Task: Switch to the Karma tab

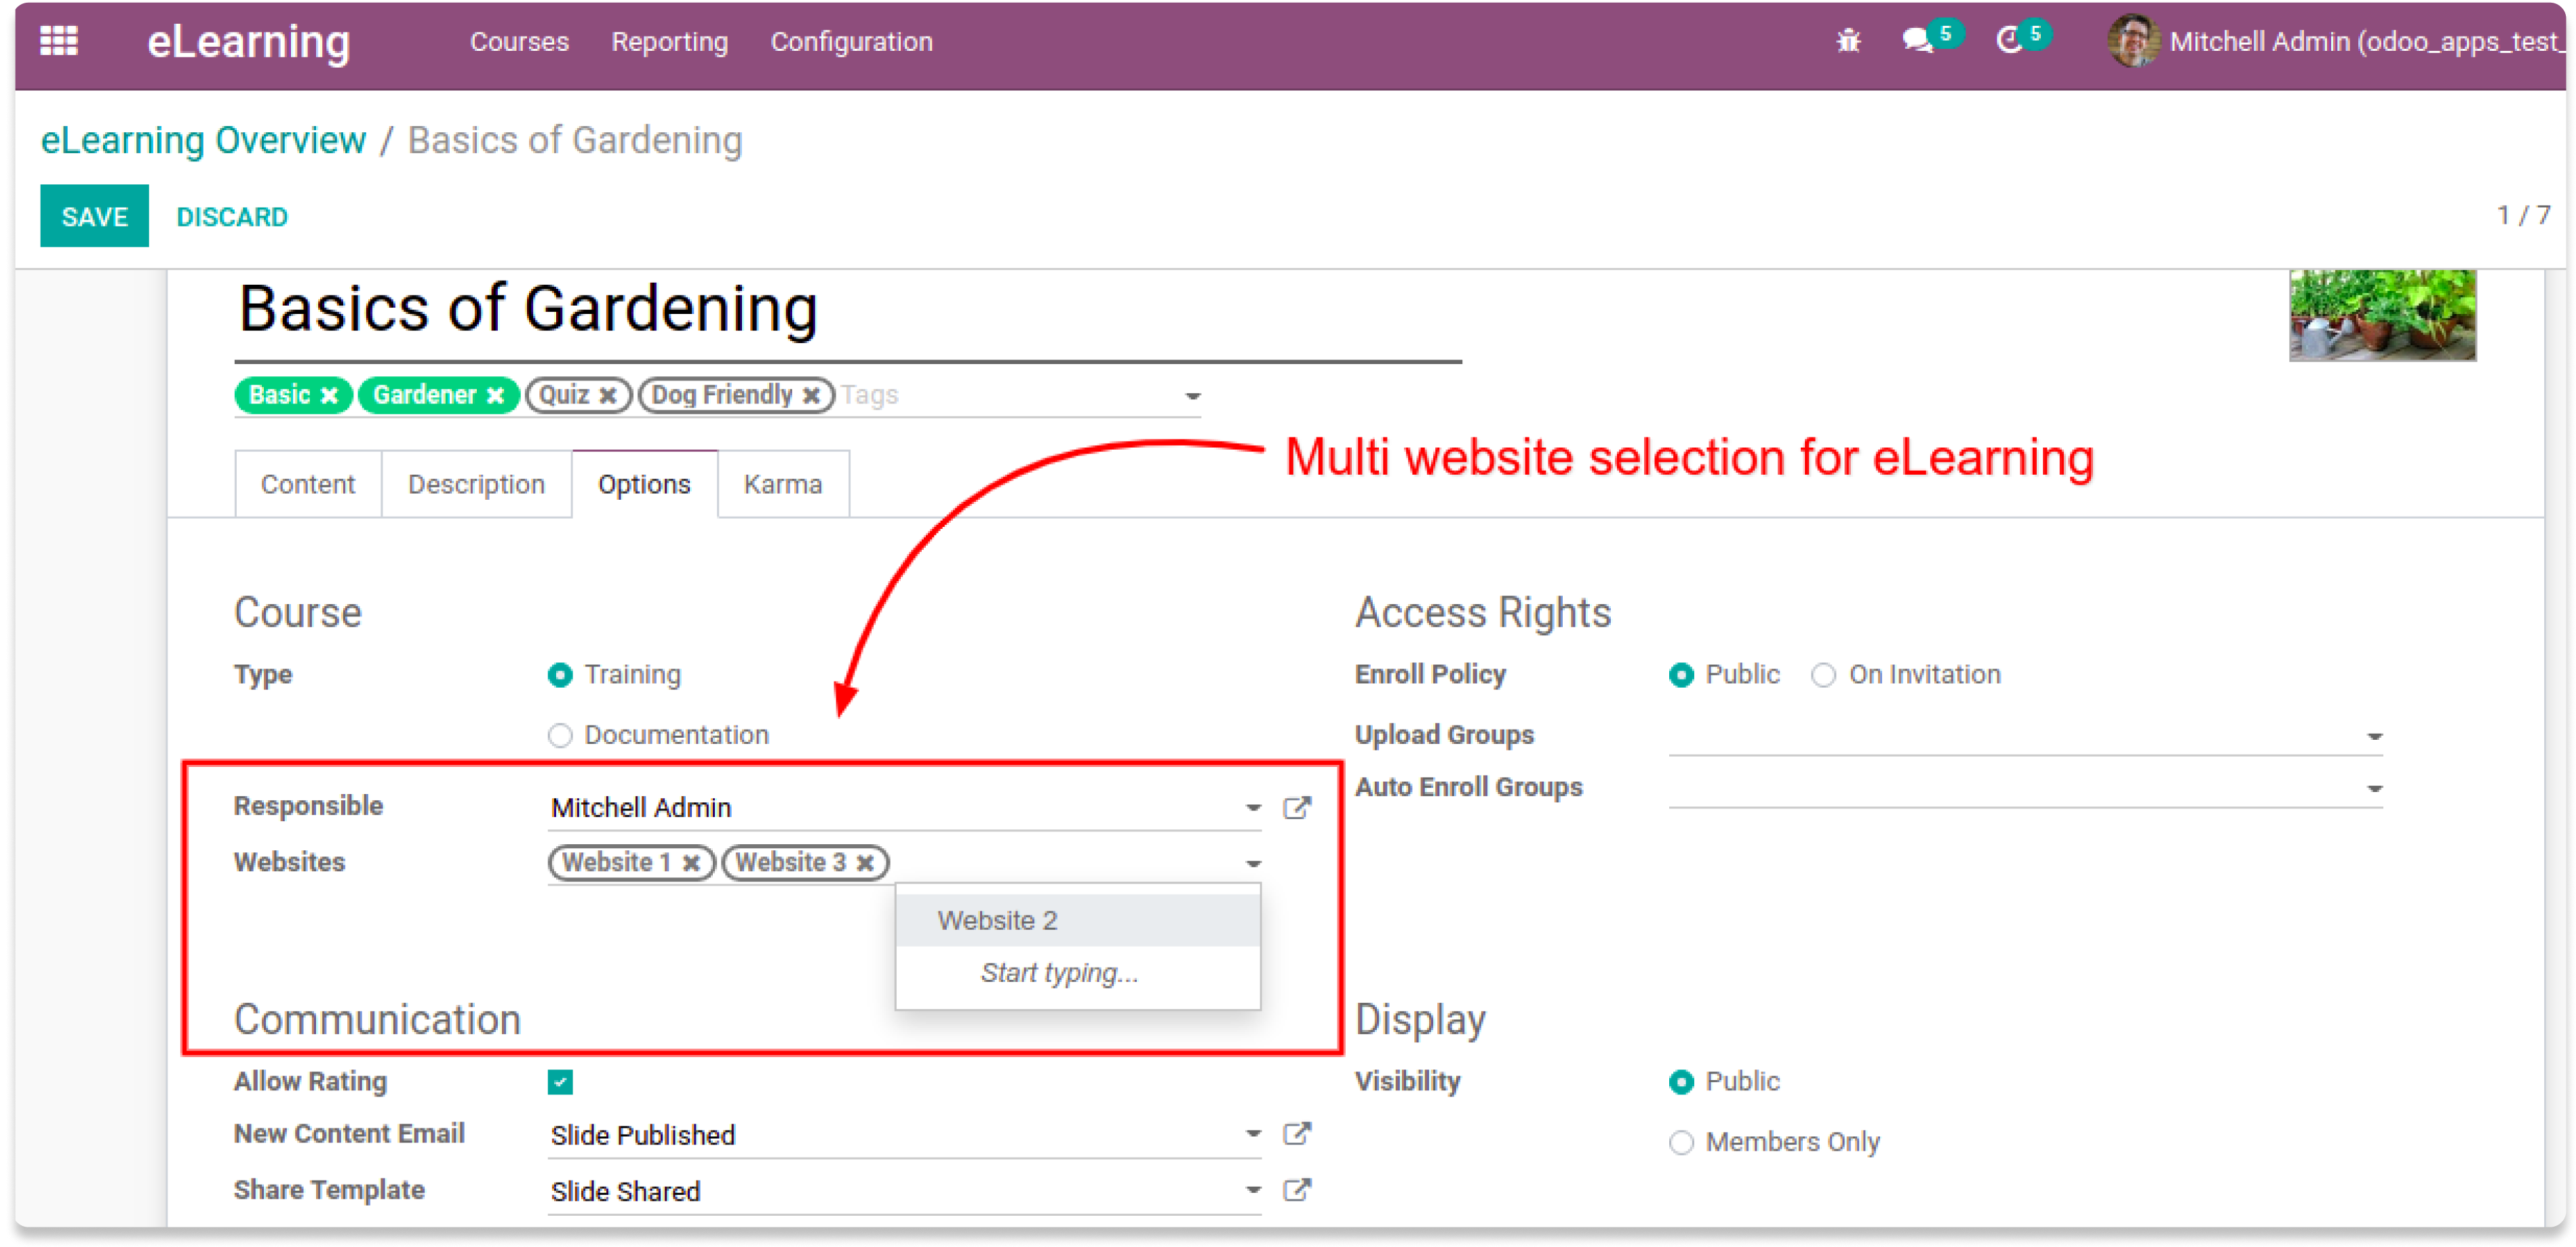Action: coord(782,485)
